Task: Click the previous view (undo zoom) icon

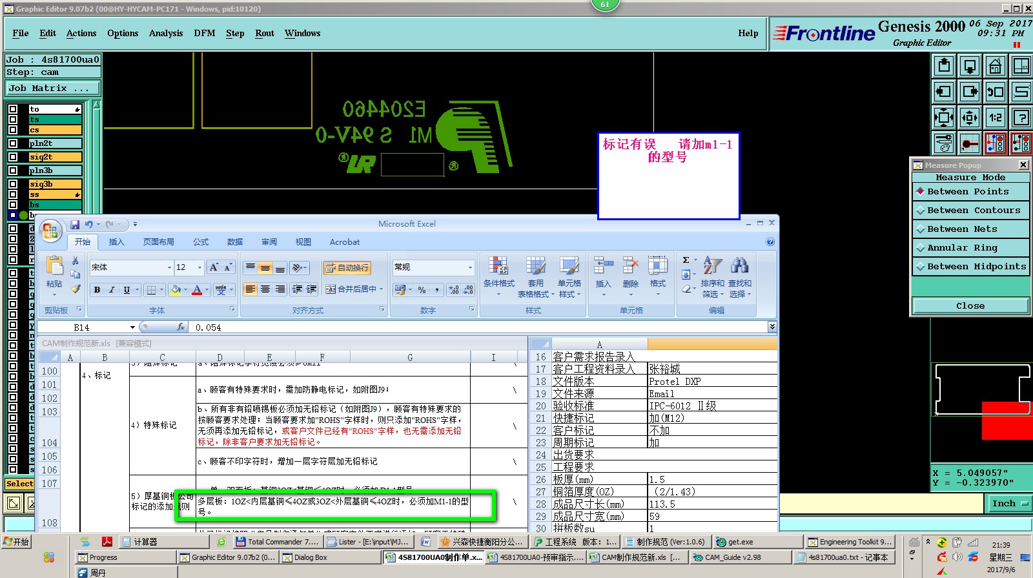Action: tap(995, 92)
